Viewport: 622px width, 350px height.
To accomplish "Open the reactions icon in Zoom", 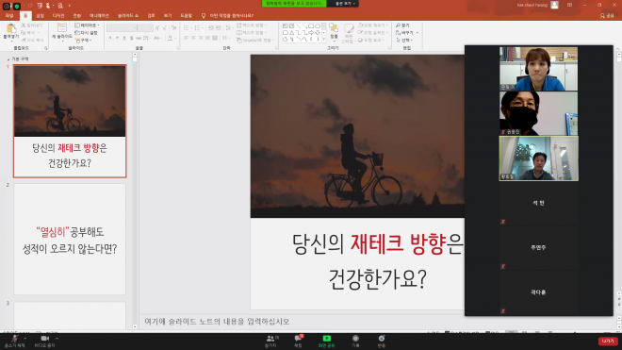I will click(382, 341).
